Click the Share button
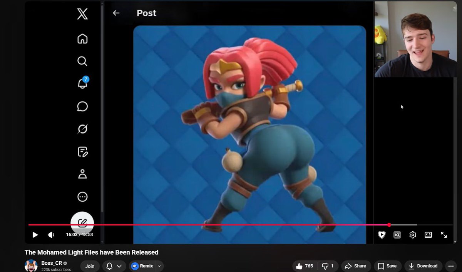 (355, 266)
